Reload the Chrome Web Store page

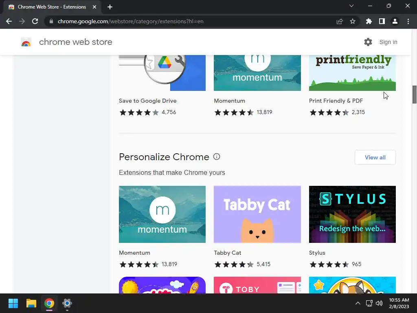35,21
